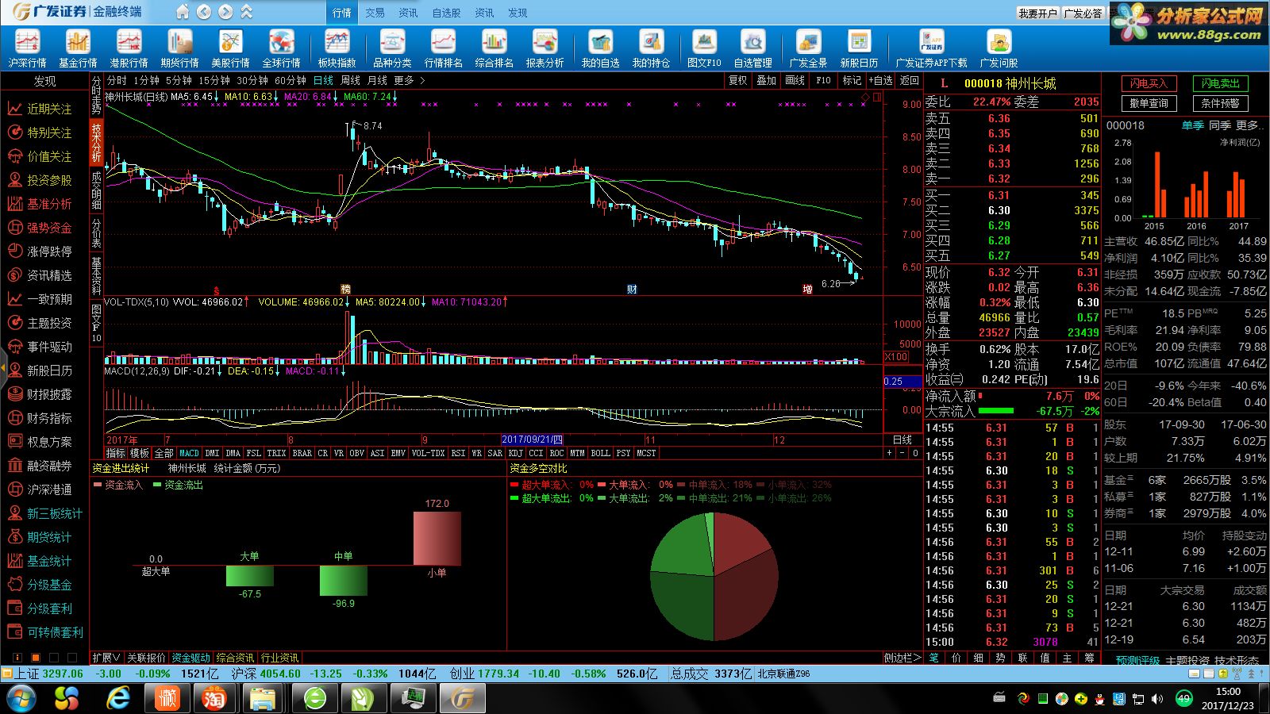
Task: Select MACD indicator tab
Action: 189,453
